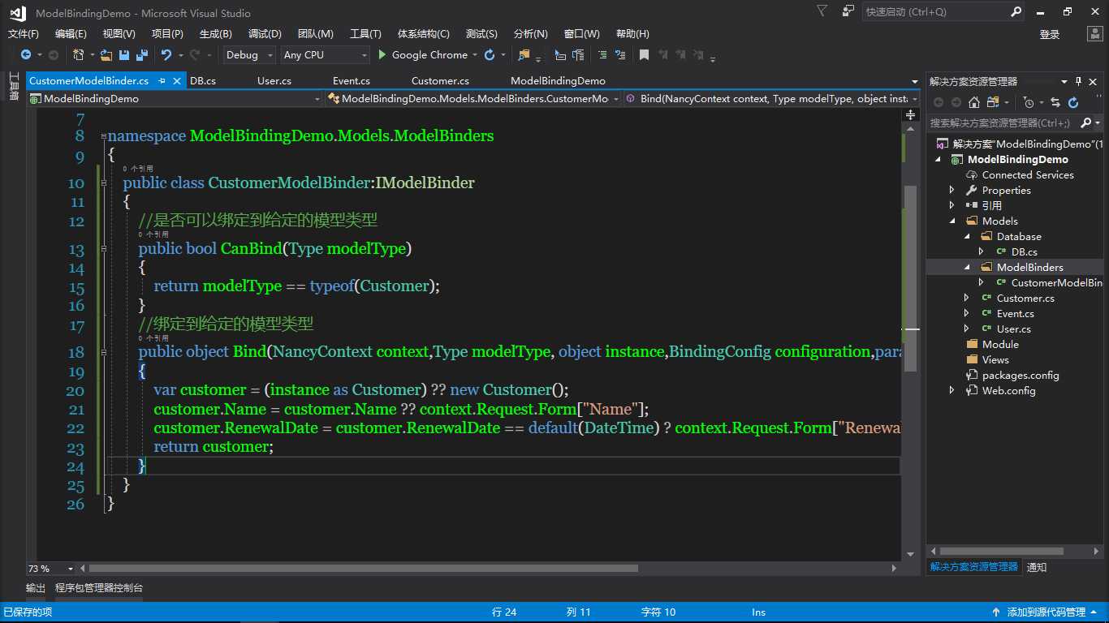Click the account avatar icon at the top right
The height and width of the screenshot is (623, 1109).
tap(1094, 34)
